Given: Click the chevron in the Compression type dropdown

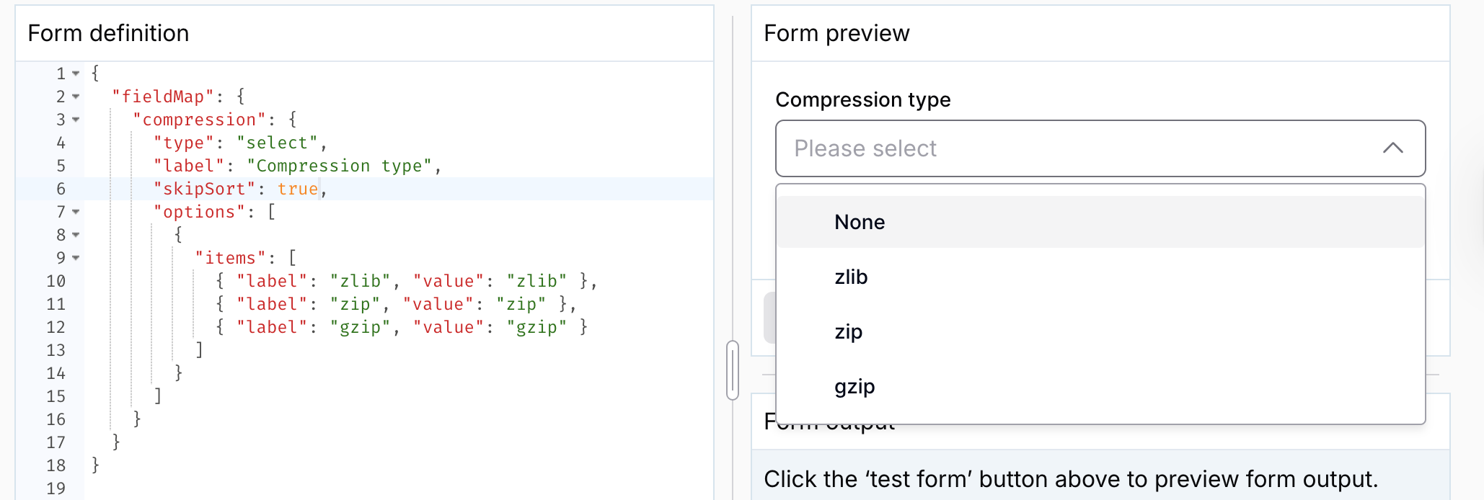Looking at the screenshot, I should click(1393, 148).
